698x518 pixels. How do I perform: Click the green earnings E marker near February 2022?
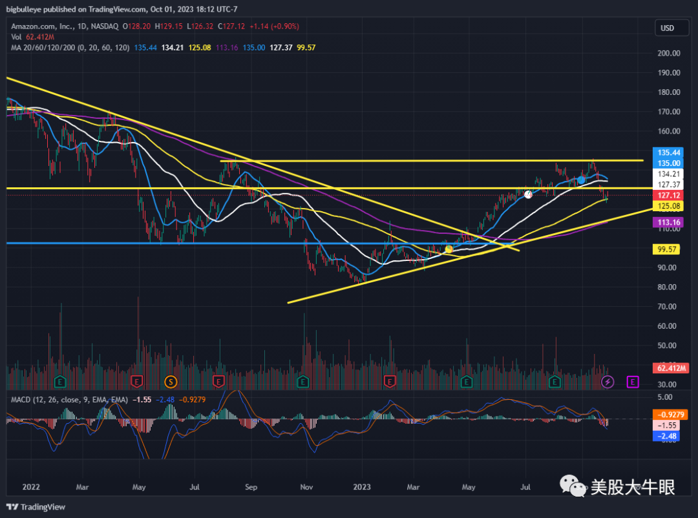59,381
